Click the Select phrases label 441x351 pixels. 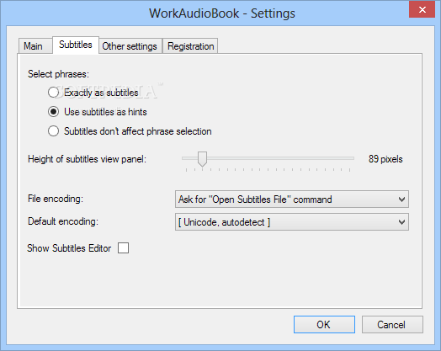click(x=58, y=74)
